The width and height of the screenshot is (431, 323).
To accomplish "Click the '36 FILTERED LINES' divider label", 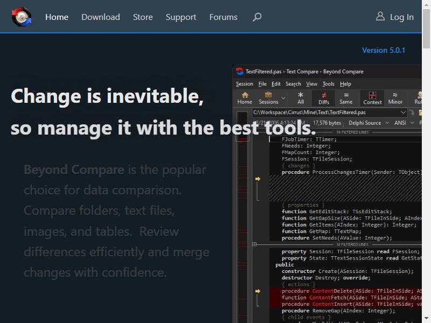I will coord(352,132).
